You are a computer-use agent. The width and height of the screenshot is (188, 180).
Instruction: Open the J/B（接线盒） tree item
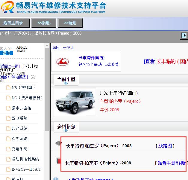[23, 87]
